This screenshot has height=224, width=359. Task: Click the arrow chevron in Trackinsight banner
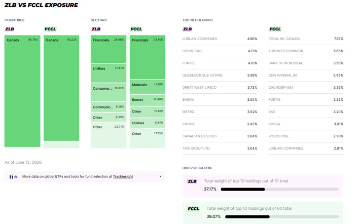tap(160, 176)
